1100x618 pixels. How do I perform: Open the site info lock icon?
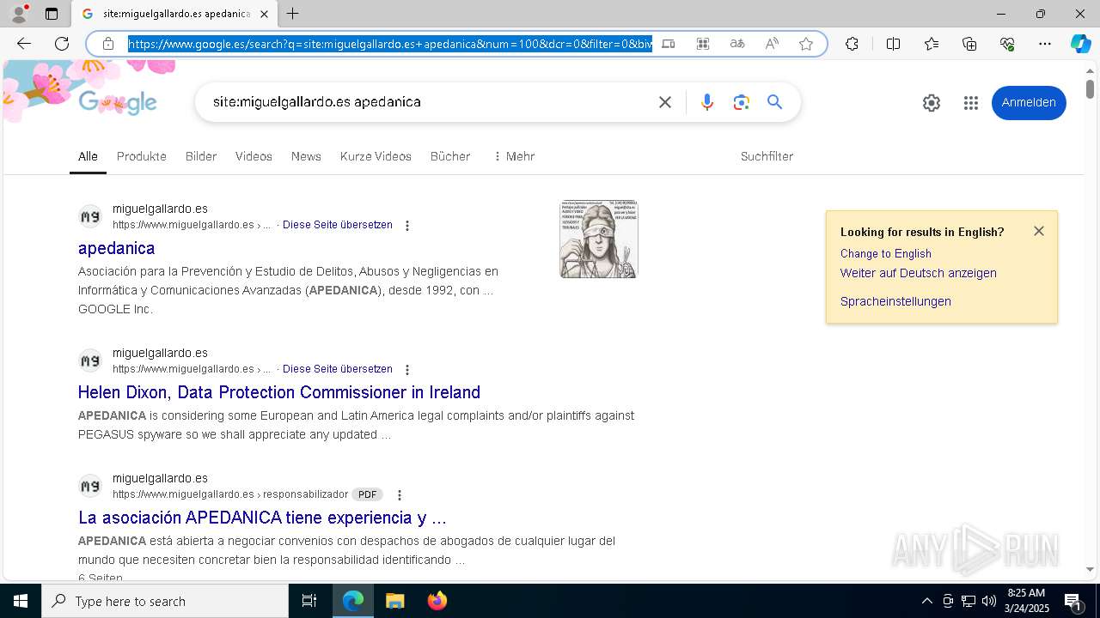108,44
